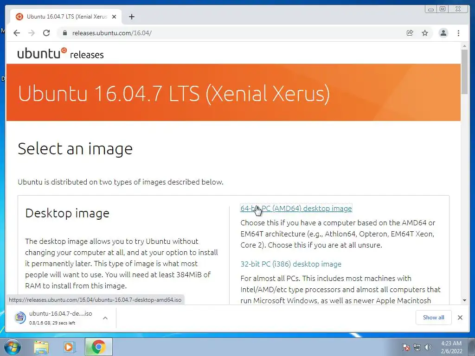Screen dimensions: 475x356
Task: Open the Chrome profile avatar
Action: [x=443, y=33]
